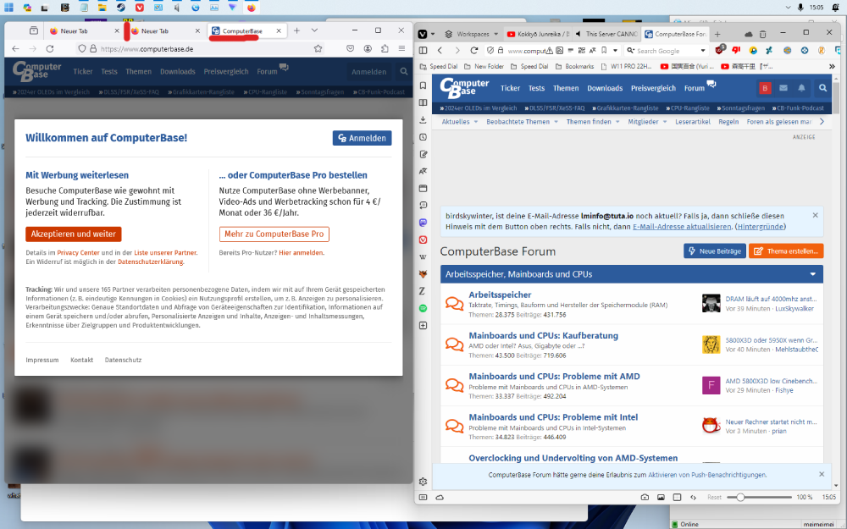
Task: Open forum search magnifier in Vivaldi
Action: tap(822, 88)
